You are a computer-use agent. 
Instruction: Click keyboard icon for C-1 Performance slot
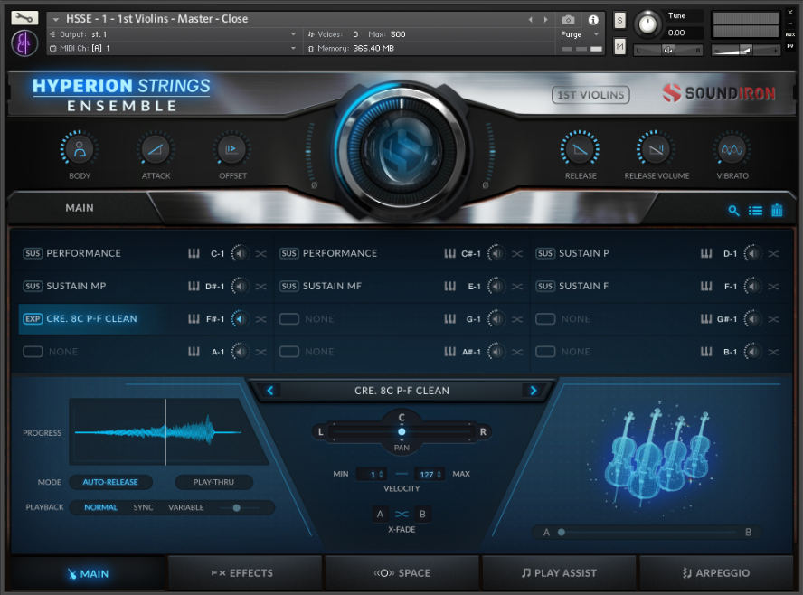[x=194, y=253]
